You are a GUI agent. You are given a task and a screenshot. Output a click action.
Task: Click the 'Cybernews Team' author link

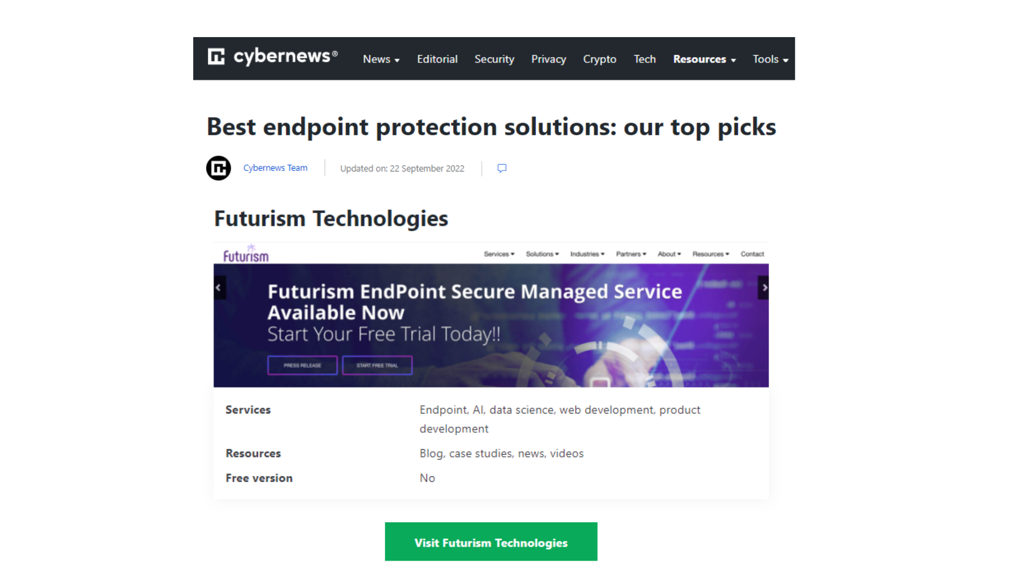point(275,168)
